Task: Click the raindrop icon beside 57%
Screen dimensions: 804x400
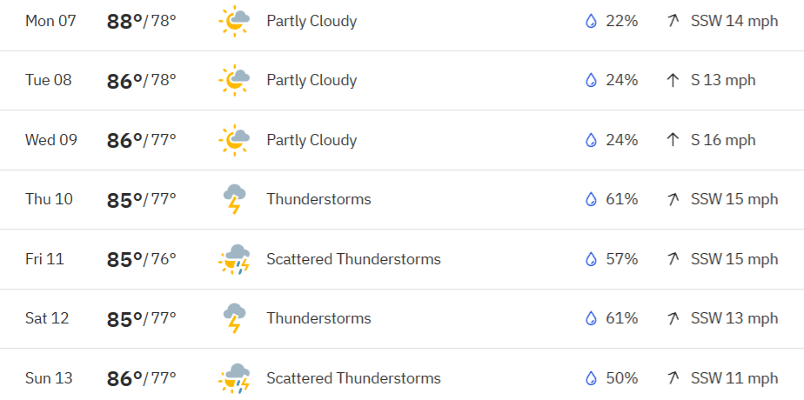Action: (x=591, y=259)
